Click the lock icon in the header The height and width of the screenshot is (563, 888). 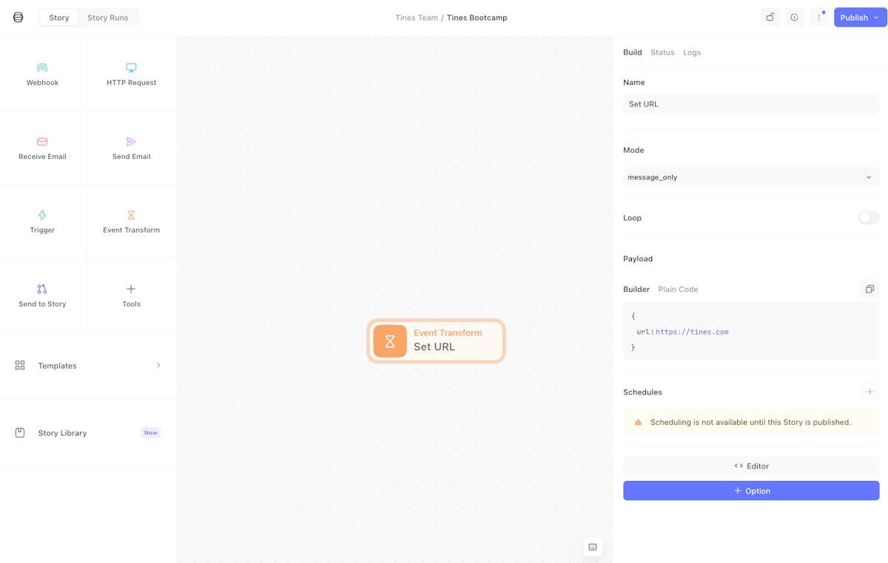click(x=770, y=18)
